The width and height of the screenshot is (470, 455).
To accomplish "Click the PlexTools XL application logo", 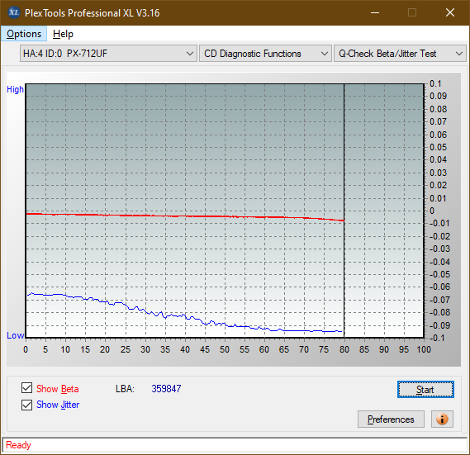I will (x=14, y=12).
